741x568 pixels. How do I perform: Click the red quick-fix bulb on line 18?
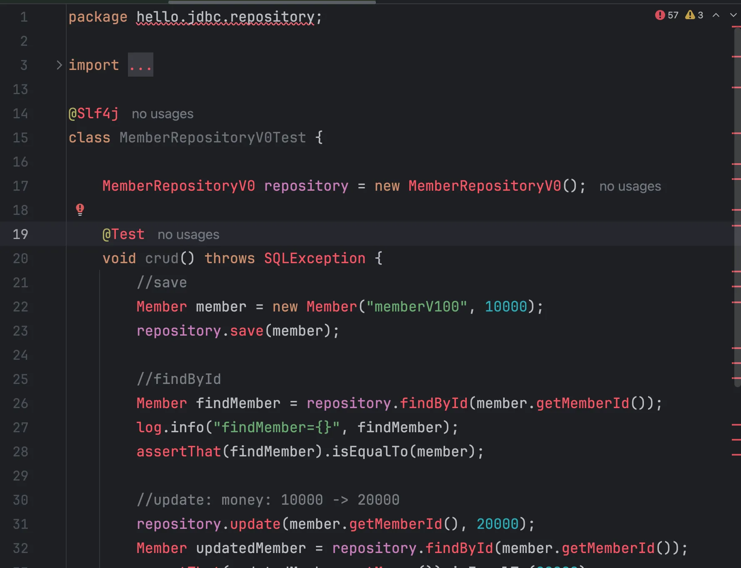[80, 209]
